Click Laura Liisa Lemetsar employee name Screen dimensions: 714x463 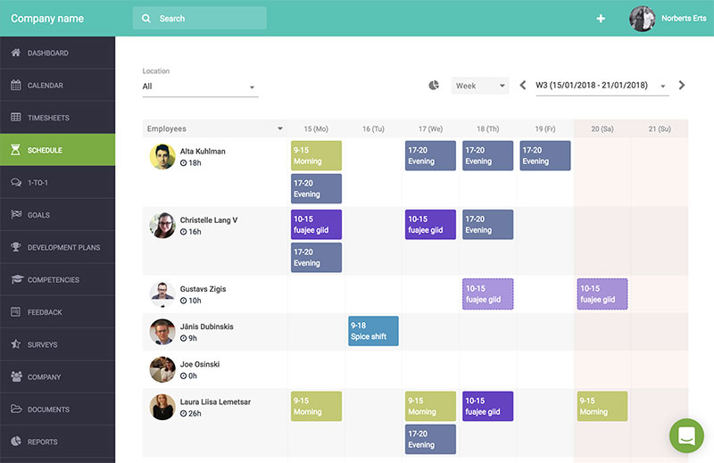[215, 401]
